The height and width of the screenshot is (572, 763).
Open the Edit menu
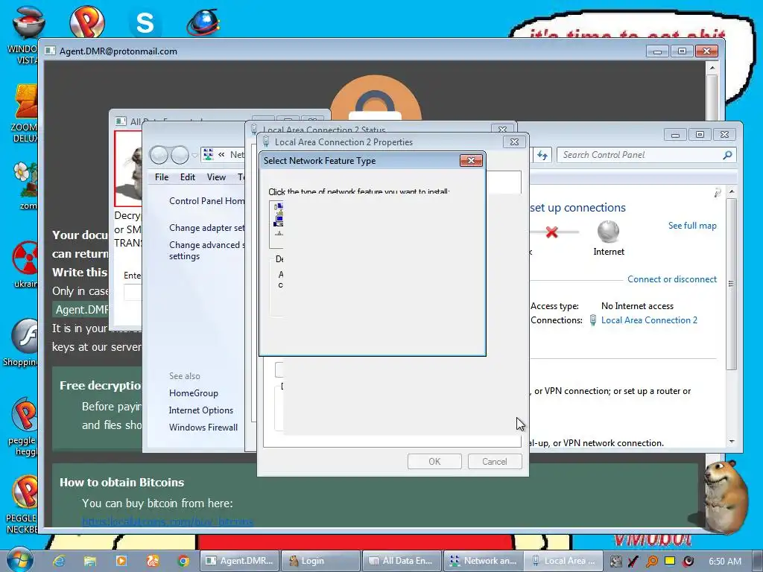187,177
